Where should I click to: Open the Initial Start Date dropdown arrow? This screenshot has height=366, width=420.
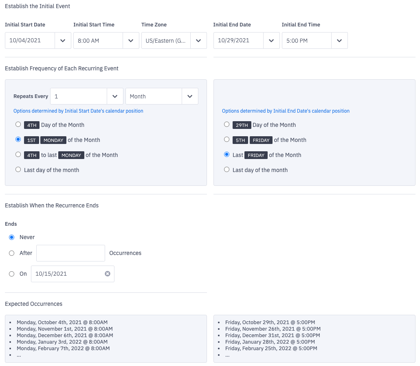63,41
